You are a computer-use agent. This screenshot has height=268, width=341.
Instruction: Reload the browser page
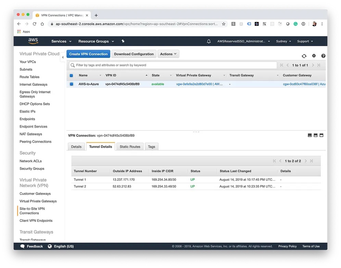point(34,24)
